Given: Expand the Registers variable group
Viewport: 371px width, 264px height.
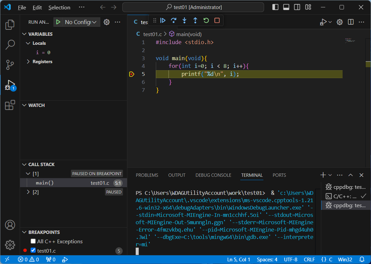Looking at the screenshot, I should point(28,61).
